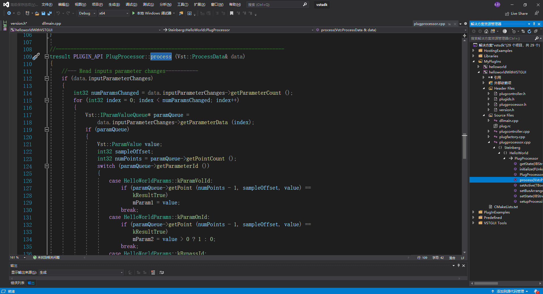Click the Home icon in Solution Explorer
The height and width of the screenshot is (294, 543).
(x=486, y=31)
